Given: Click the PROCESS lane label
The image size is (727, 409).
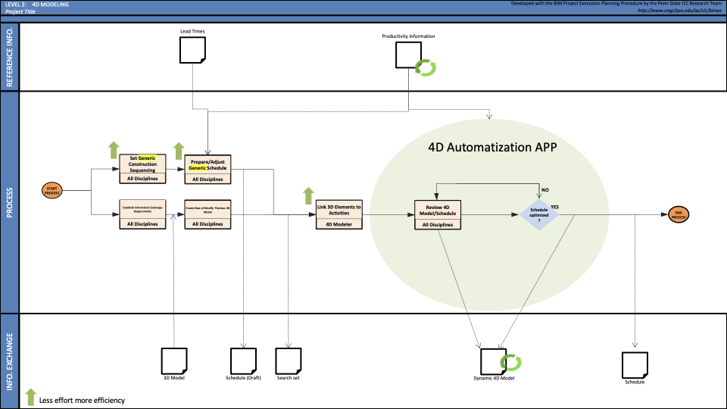Looking at the screenshot, I should point(10,203).
